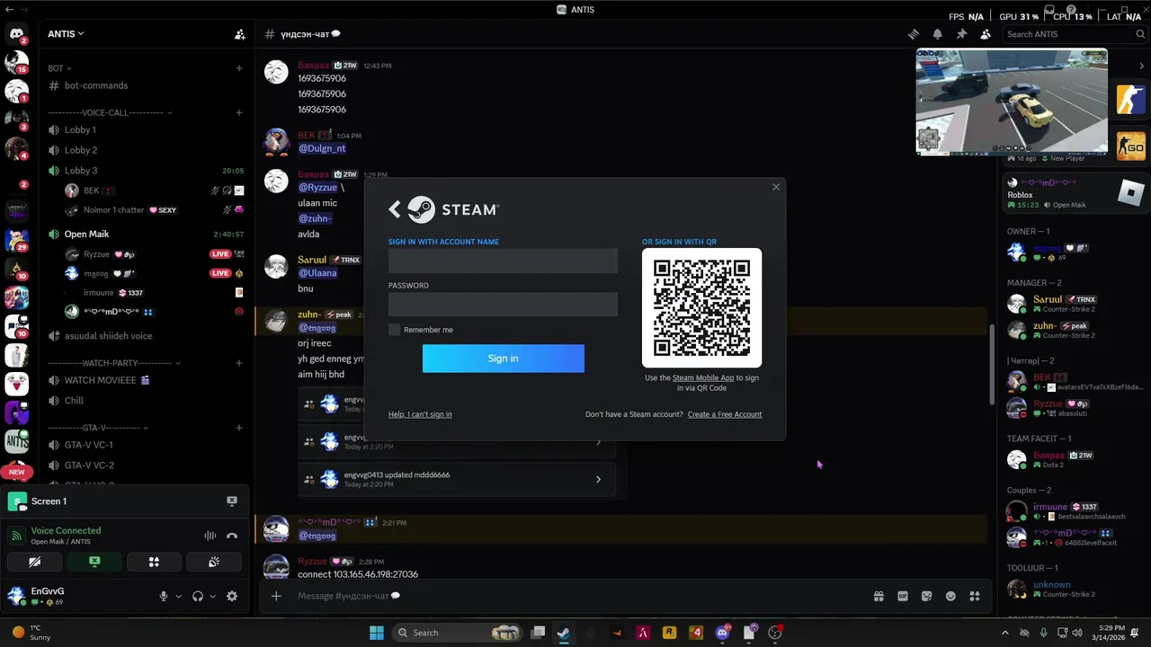Open the GIF picker

pyautogui.click(x=903, y=596)
